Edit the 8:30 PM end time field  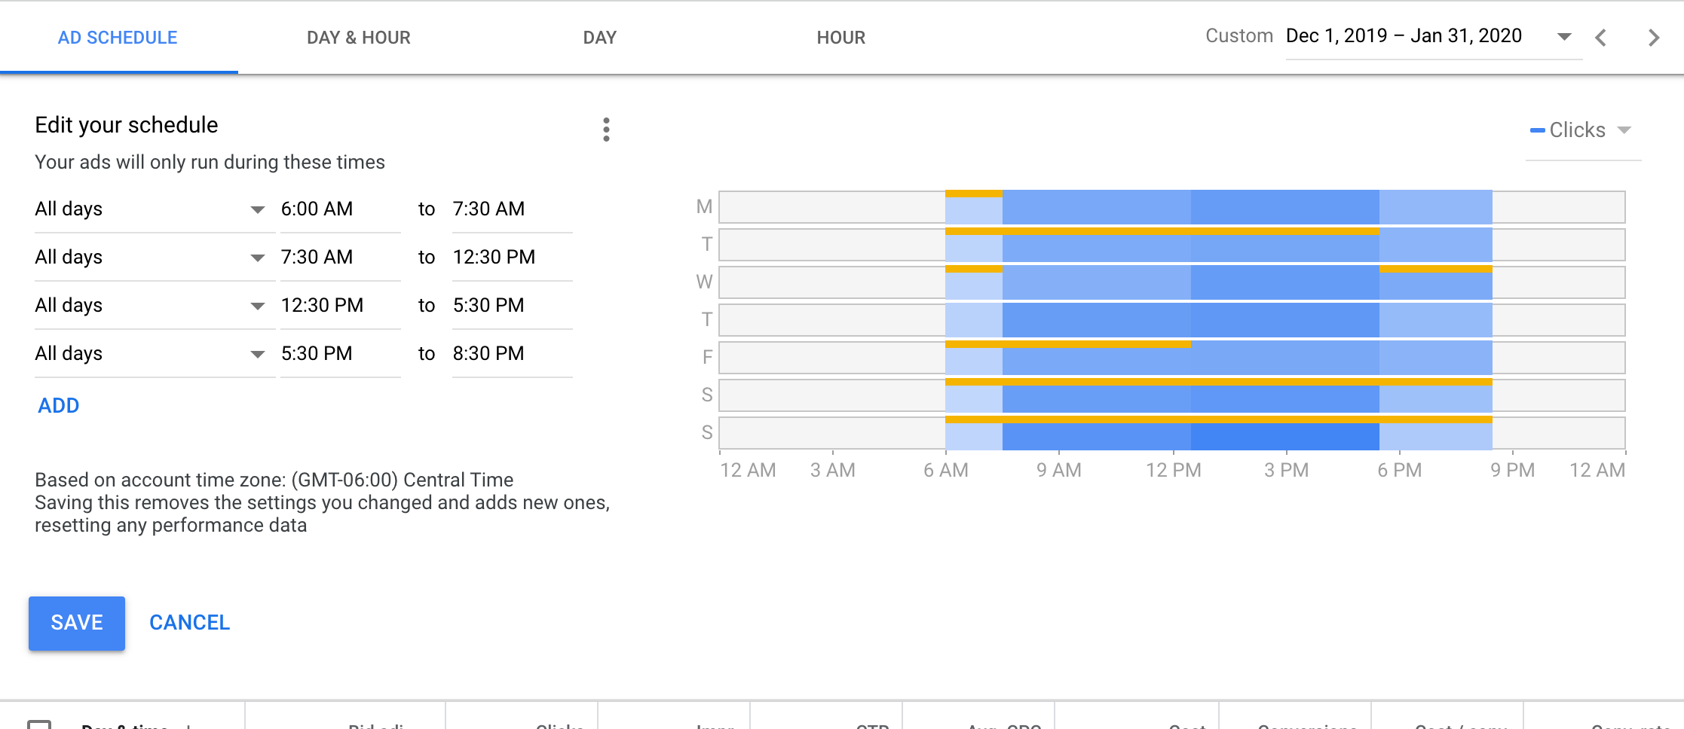(x=510, y=354)
